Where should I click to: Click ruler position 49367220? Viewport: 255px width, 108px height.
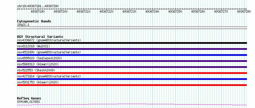click(x=106, y=11)
